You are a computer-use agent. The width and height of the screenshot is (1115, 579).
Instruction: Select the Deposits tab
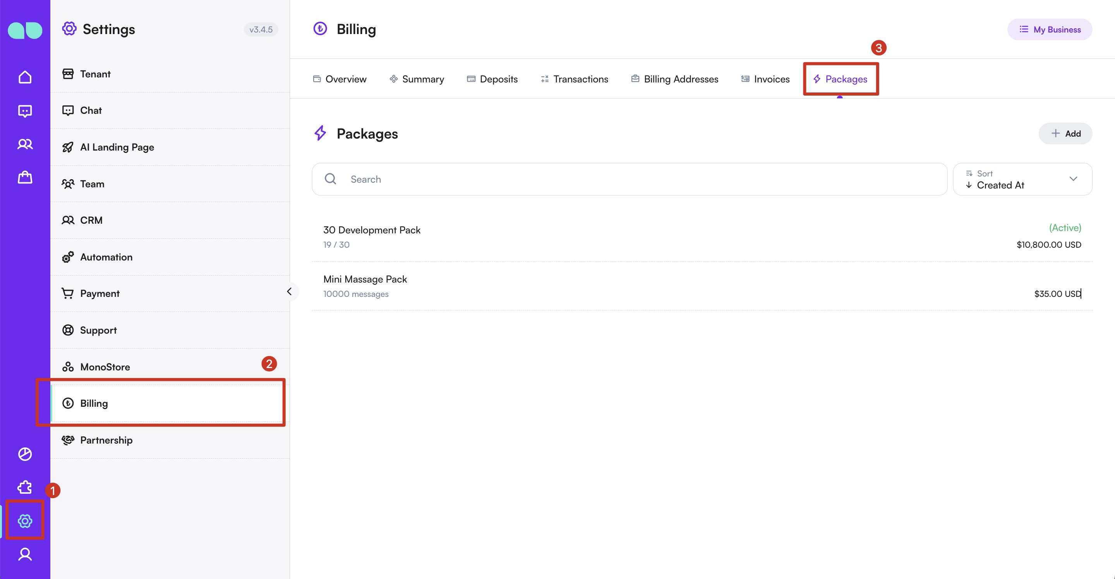point(492,79)
